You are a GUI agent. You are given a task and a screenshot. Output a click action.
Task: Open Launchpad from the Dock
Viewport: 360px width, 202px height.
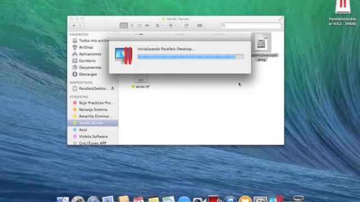point(78,199)
